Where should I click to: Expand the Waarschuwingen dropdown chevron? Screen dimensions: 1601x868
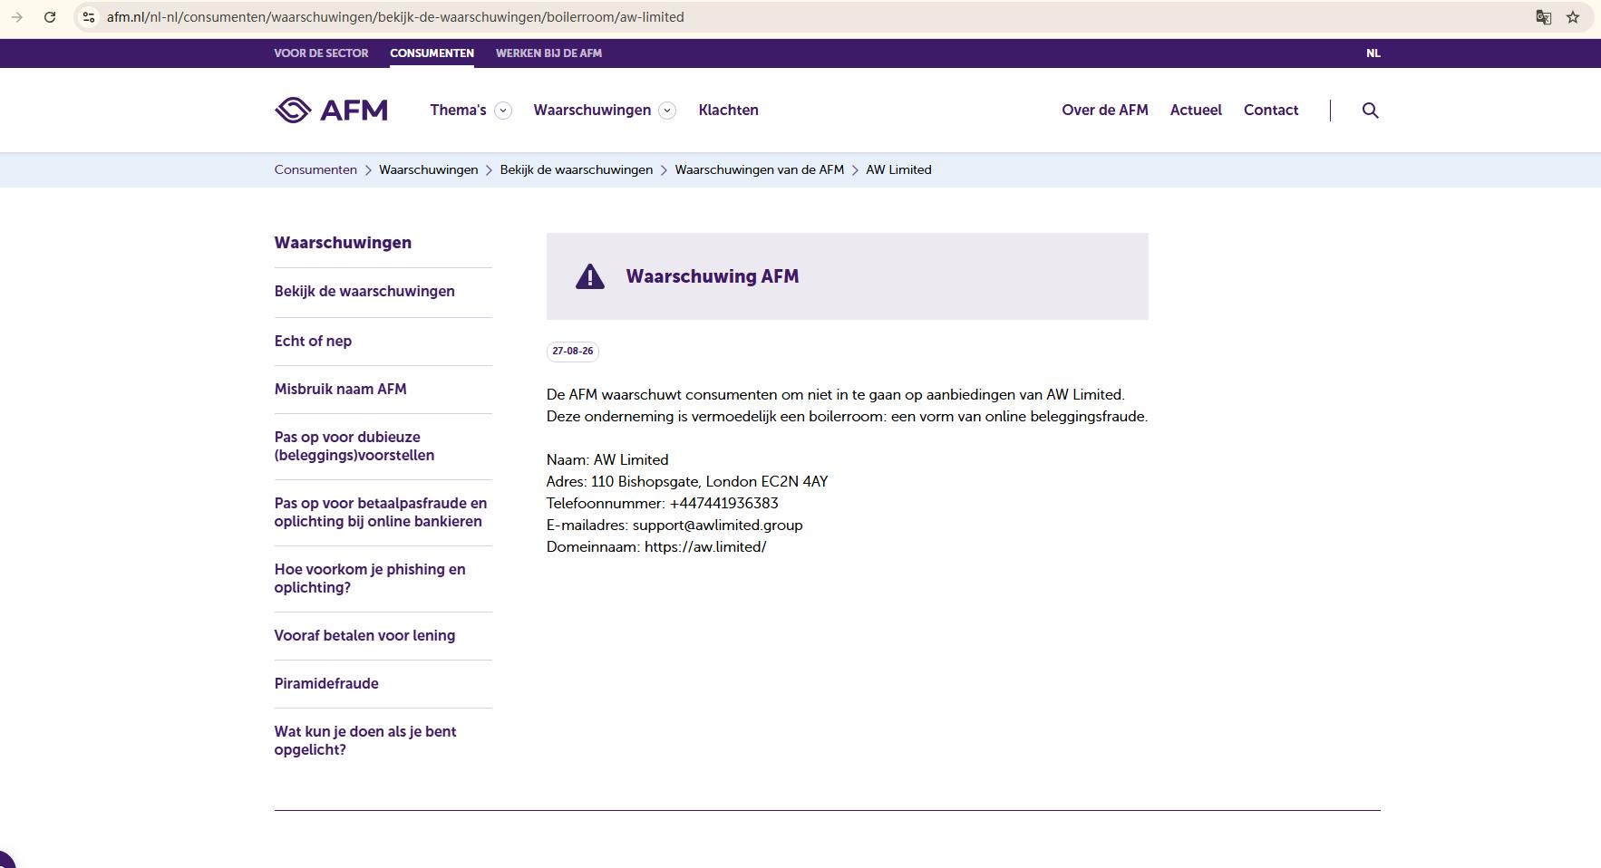pyautogui.click(x=667, y=111)
